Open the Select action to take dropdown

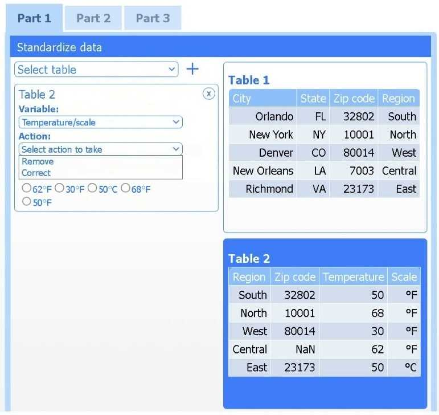pyautogui.click(x=100, y=149)
